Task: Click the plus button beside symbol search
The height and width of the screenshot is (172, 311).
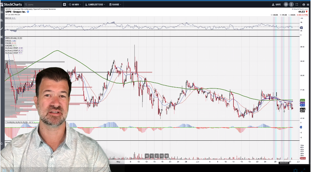Action: (x=64, y=4)
